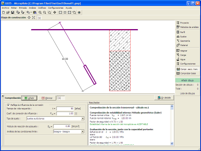The height and width of the screenshot is (151, 201).
Task: Open the Material input mode
Action: click(187, 45)
